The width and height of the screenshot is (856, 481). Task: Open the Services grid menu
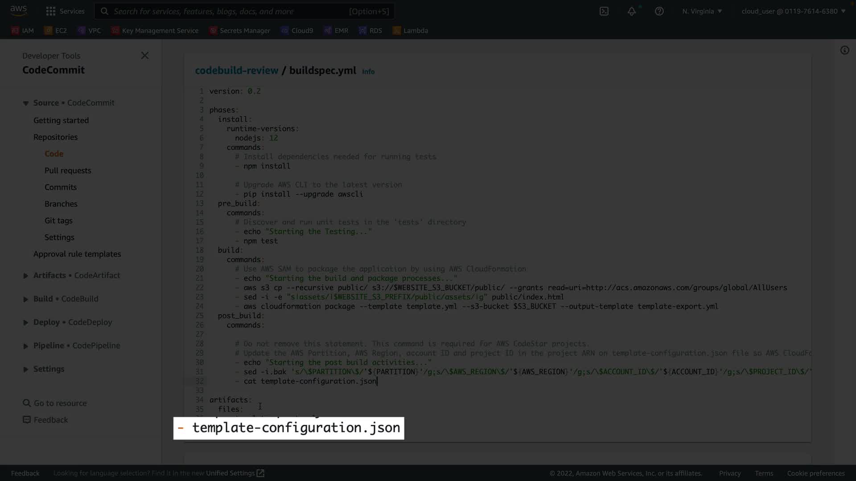pyautogui.click(x=65, y=11)
